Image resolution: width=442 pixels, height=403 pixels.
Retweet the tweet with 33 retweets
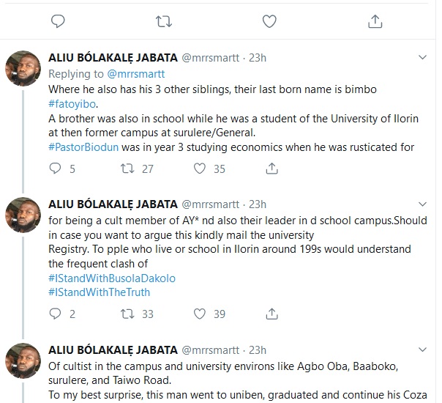click(128, 314)
